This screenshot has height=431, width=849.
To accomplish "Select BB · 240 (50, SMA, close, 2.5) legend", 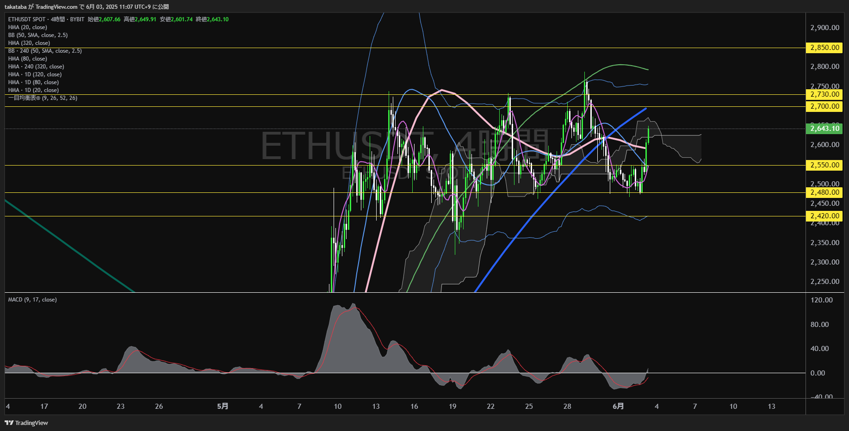I will [x=45, y=51].
